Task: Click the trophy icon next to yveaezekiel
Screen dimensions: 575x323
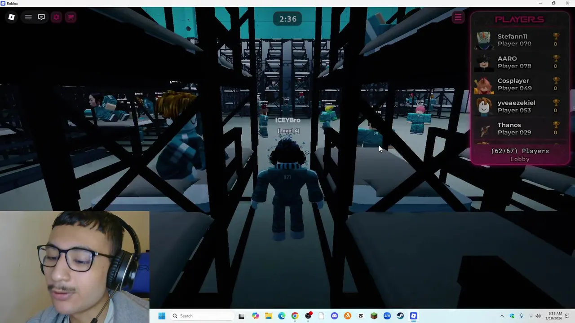Action: coord(556,103)
